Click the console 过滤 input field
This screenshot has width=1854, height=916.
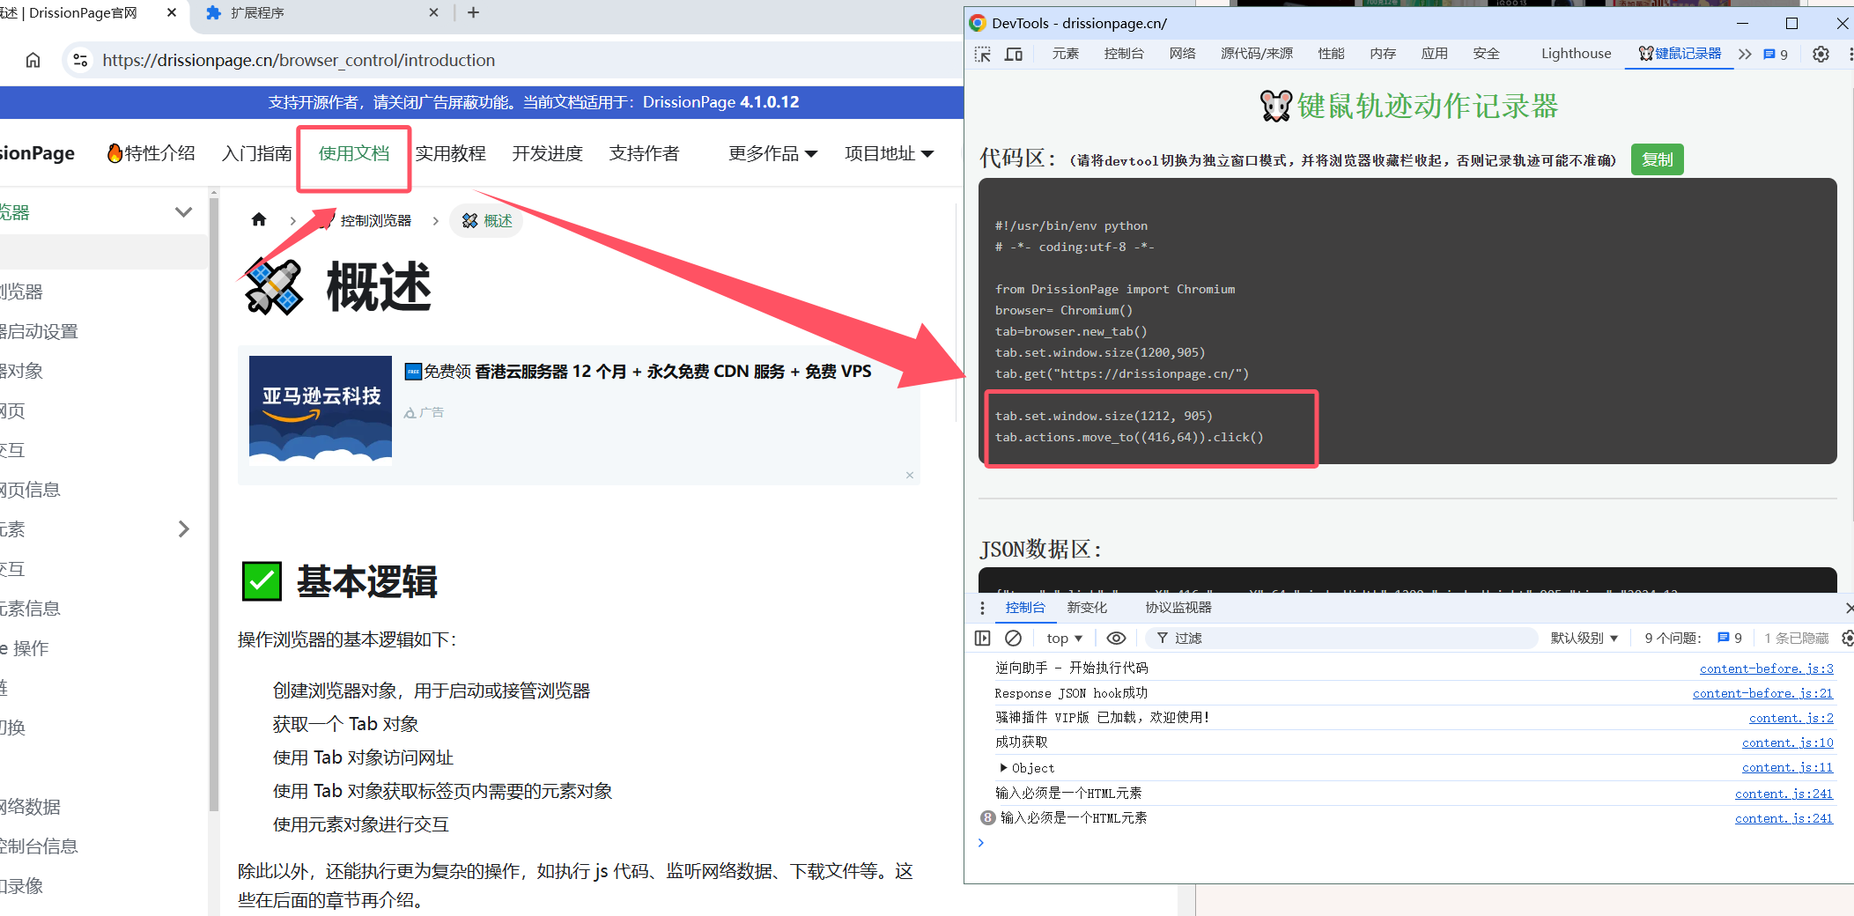tap(1341, 638)
